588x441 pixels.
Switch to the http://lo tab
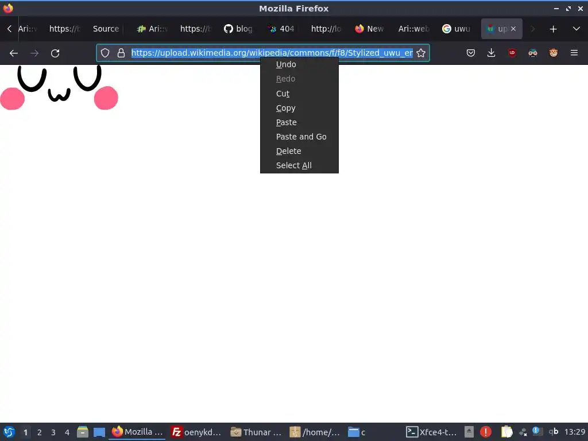click(x=326, y=29)
